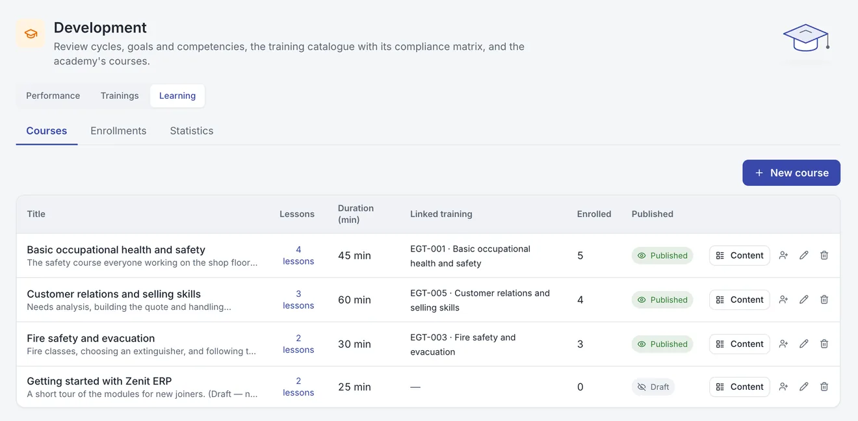Screen dimensions: 858x421
Task: Click the enrolled count 5
Action: (x=580, y=255)
